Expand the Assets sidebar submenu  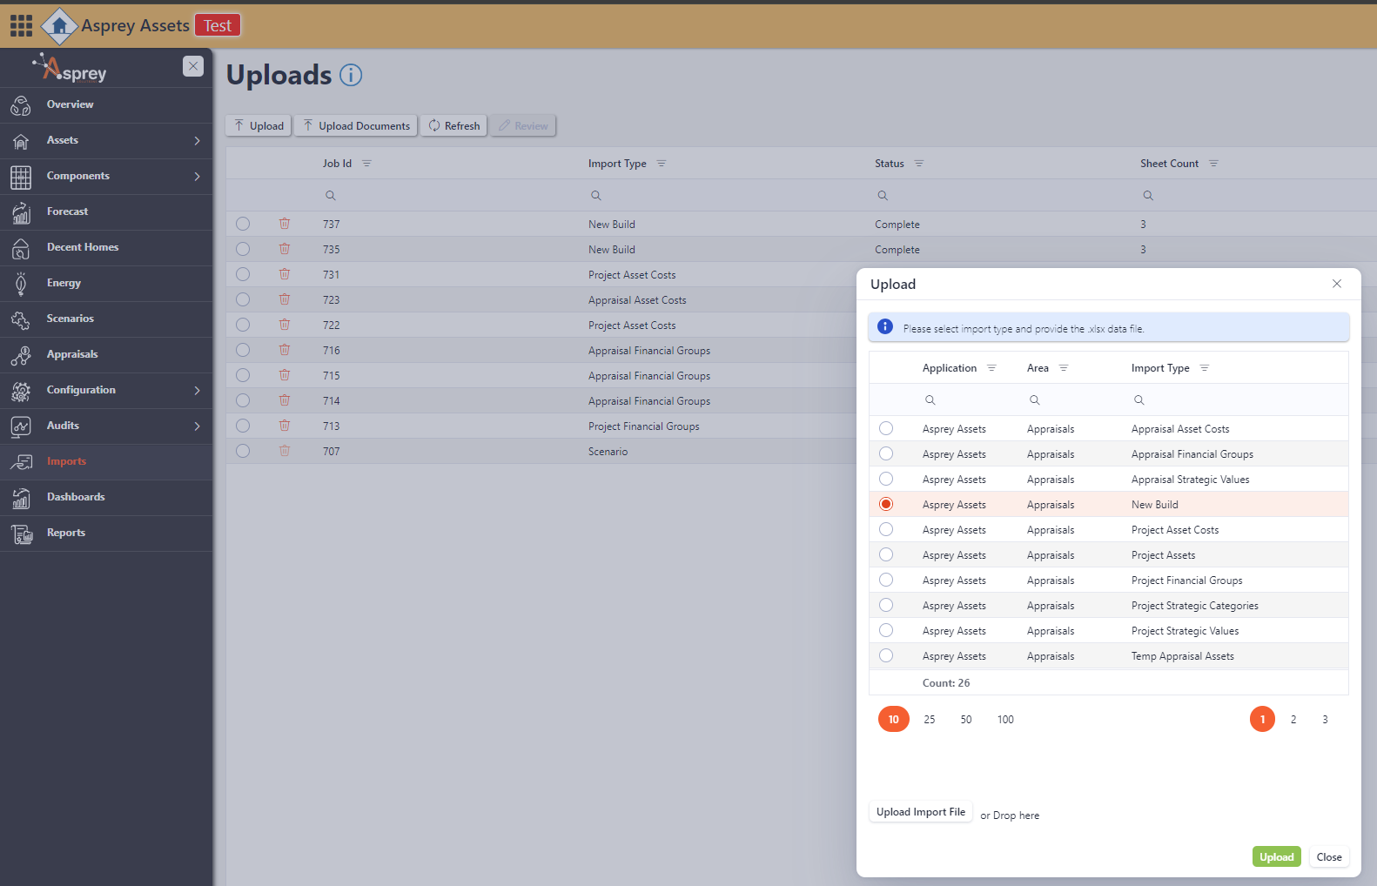197,140
